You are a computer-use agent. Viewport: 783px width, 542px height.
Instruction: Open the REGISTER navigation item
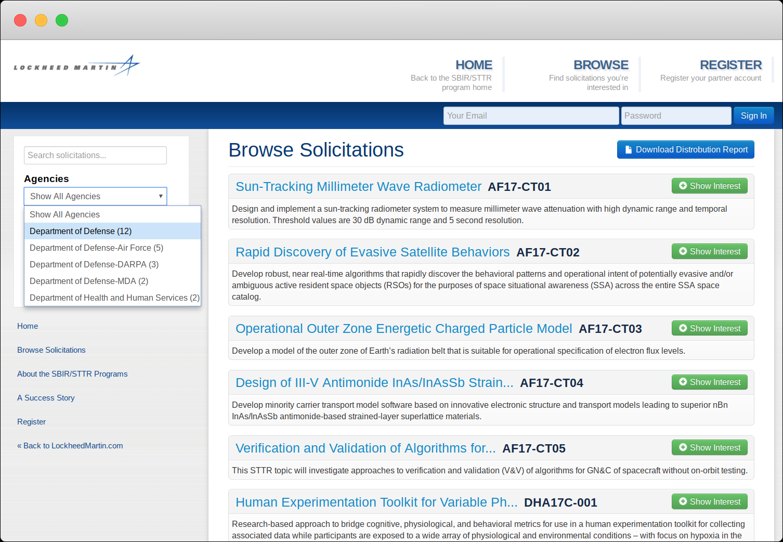[x=730, y=64]
